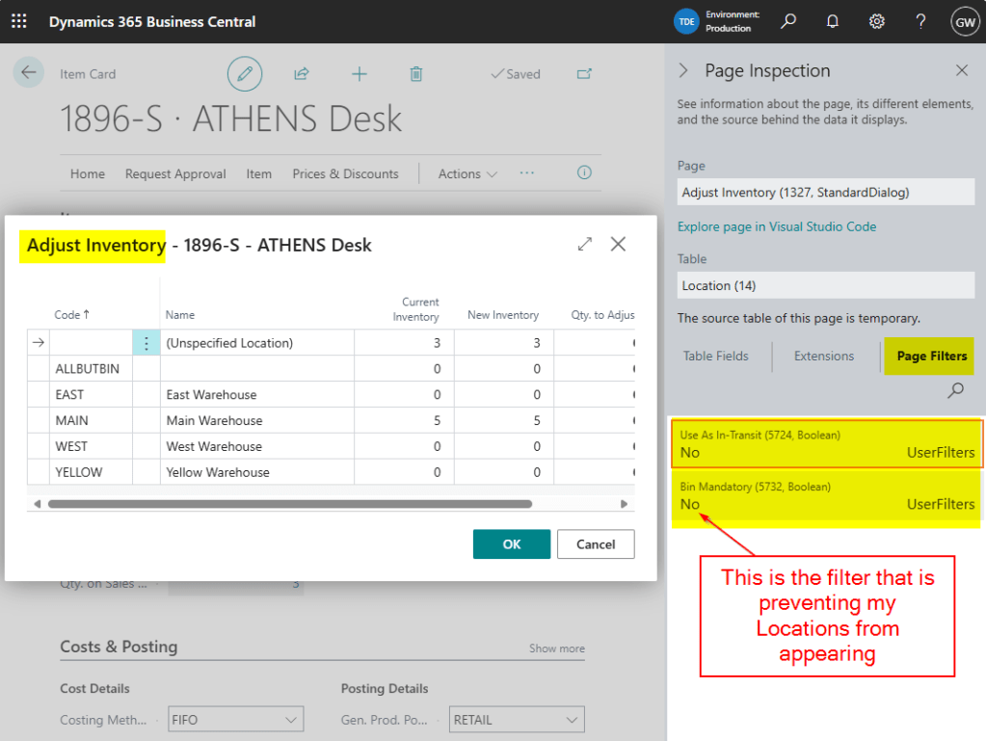Collapse the Page Inspection pane chevron
The width and height of the screenshot is (986, 741).
coord(683,70)
